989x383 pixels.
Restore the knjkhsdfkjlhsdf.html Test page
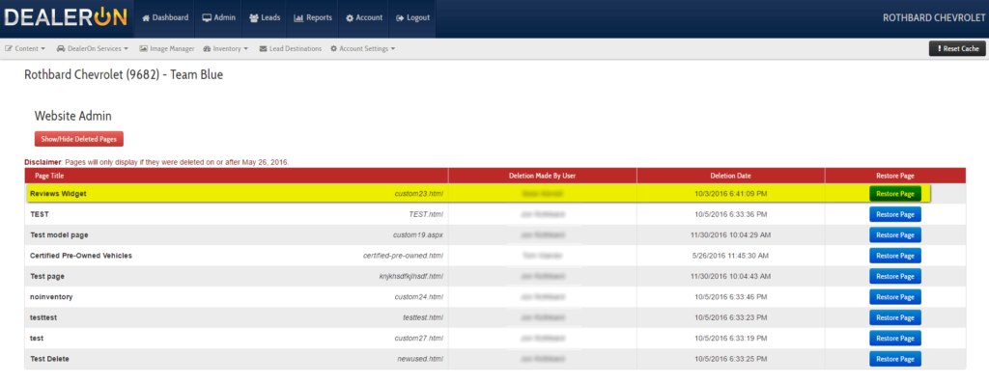pos(895,276)
